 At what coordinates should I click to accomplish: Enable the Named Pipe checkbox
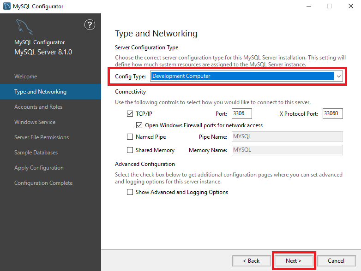pyautogui.click(x=130, y=137)
